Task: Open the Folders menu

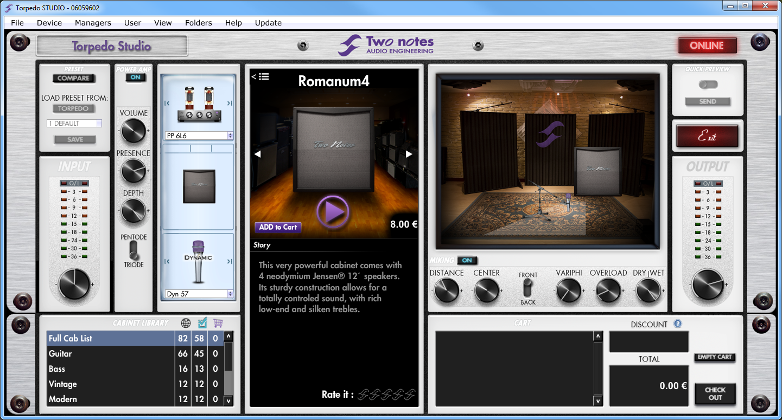Action: click(x=199, y=23)
